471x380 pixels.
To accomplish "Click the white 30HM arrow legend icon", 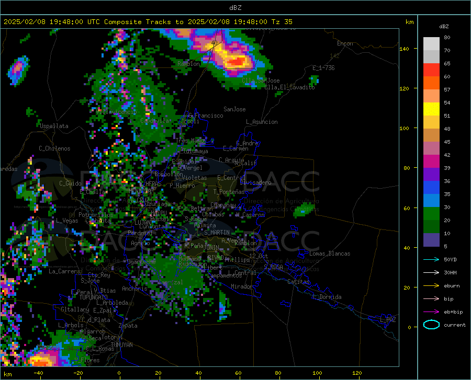I will pyautogui.click(x=431, y=273).
